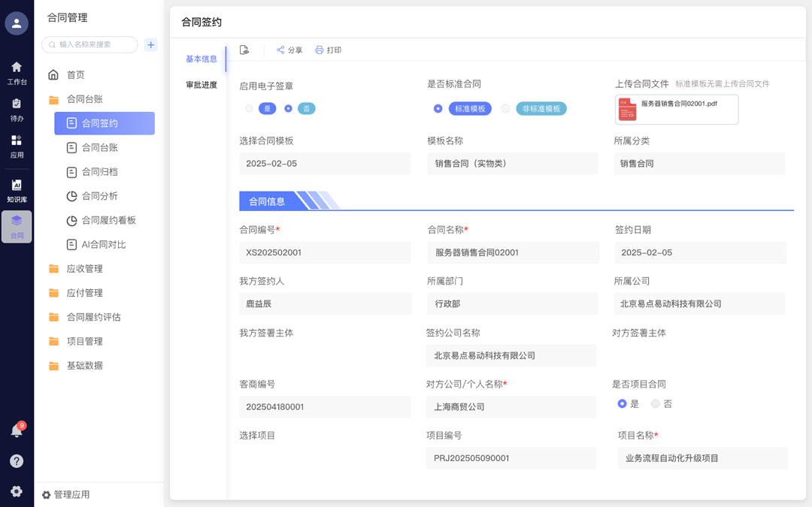Click the 打印 print button
The width and height of the screenshot is (812, 507).
point(328,50)
